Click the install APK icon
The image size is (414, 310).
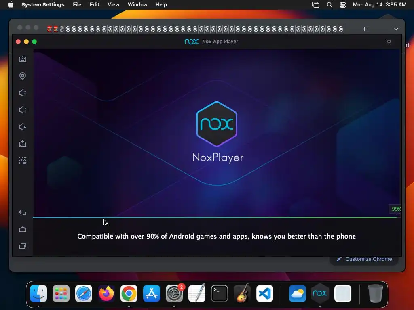(x=23, y=144)
